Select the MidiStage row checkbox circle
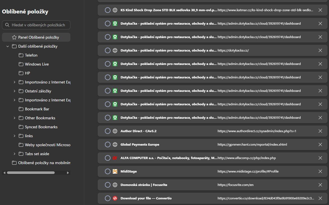Viewport: 329px width, 205px height. [x=108, y=171]
